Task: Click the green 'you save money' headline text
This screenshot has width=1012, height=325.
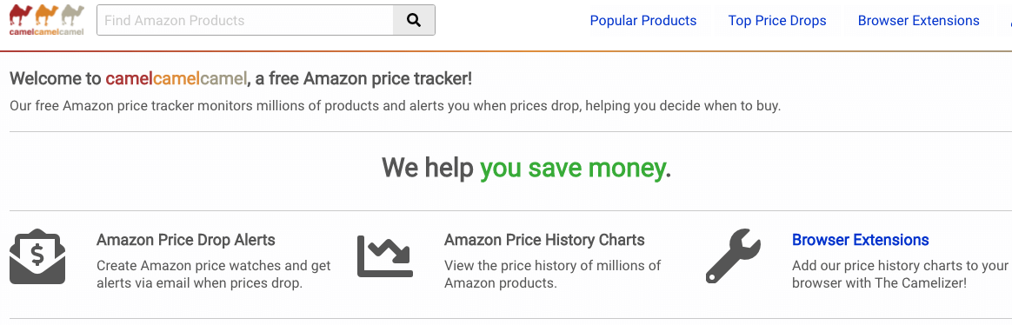Action: (x=572, y=168)
